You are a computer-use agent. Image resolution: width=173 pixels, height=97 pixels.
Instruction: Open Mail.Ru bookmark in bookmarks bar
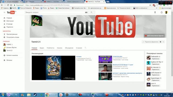13,8
